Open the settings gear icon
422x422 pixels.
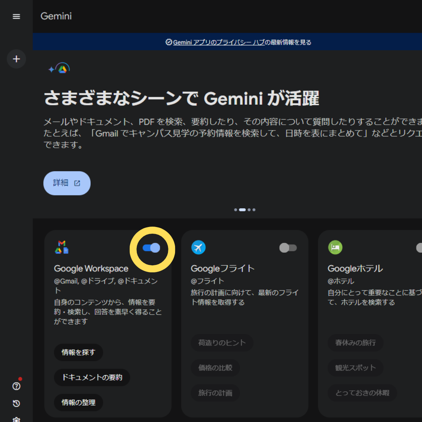tap(16, 419)
